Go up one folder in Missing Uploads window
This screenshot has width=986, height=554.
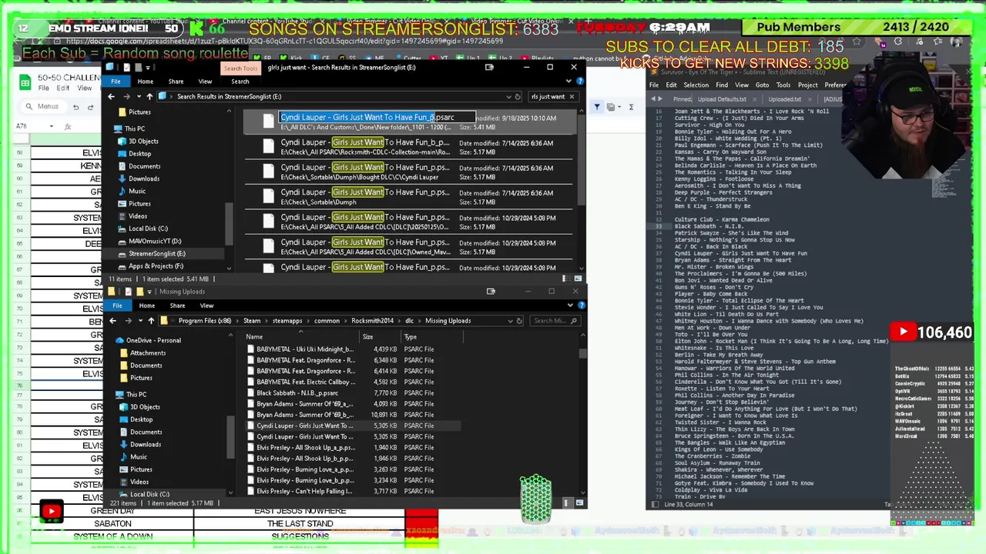[x=151, y=320]
